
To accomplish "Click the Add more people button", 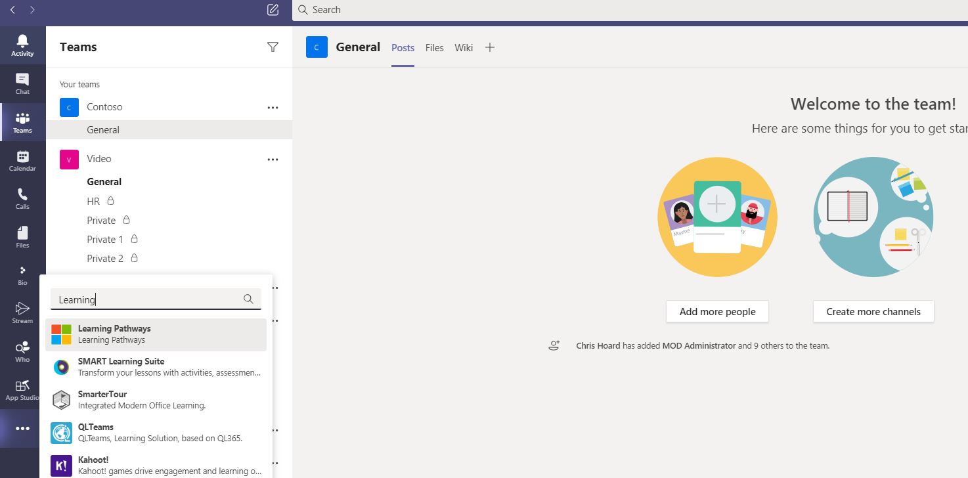I will (717, 312).
